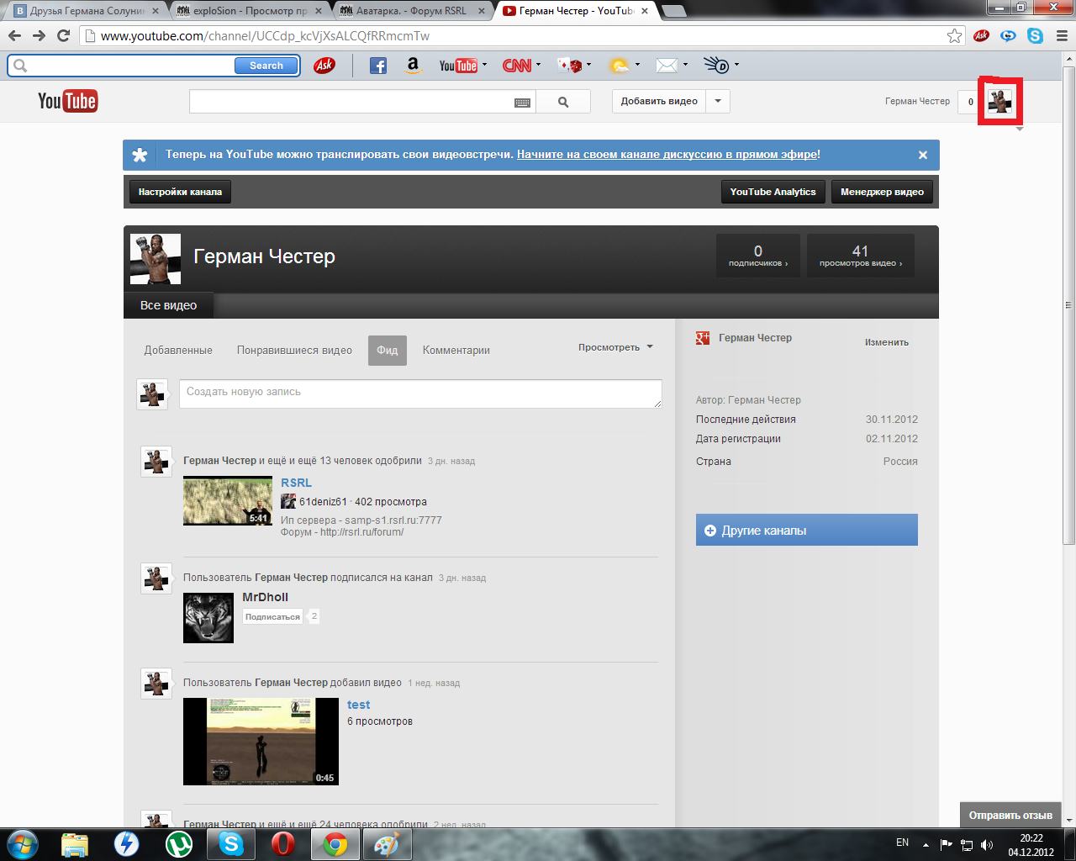
Task: Click the live discussion link in the banner
Action: [x=667, y=155]
